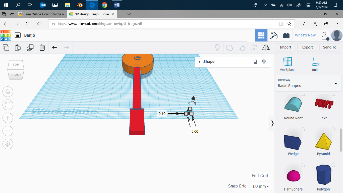The width and height of the screenshot is (343, 193).
Task: Click the Import button
Action: [285, 47]
